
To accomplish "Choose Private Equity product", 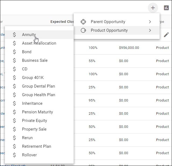I will click(x=34, y=121).
